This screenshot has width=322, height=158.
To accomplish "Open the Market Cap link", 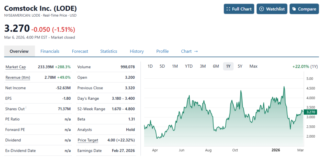I will tap(16, 67).
